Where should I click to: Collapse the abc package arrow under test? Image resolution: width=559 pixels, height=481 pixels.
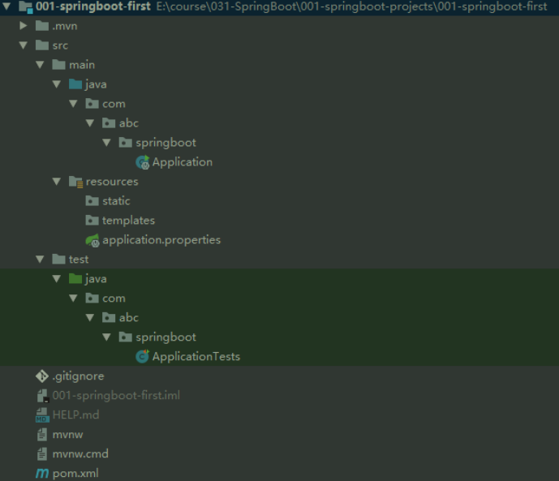pyautogui.click(x=90, y=318)
